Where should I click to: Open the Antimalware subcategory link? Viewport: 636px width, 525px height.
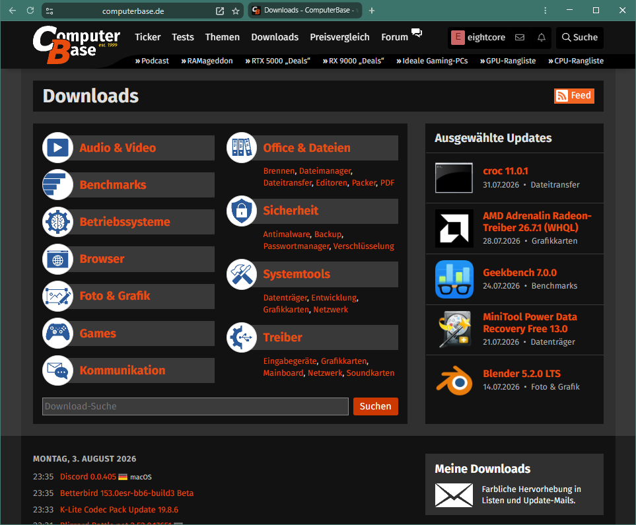point(287,234)
